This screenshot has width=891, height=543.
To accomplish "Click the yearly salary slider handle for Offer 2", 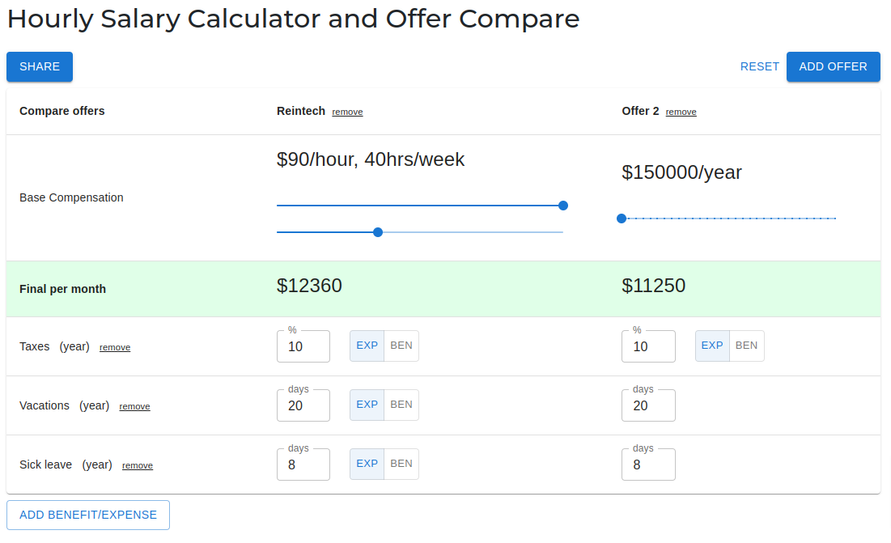I will 621,218.
